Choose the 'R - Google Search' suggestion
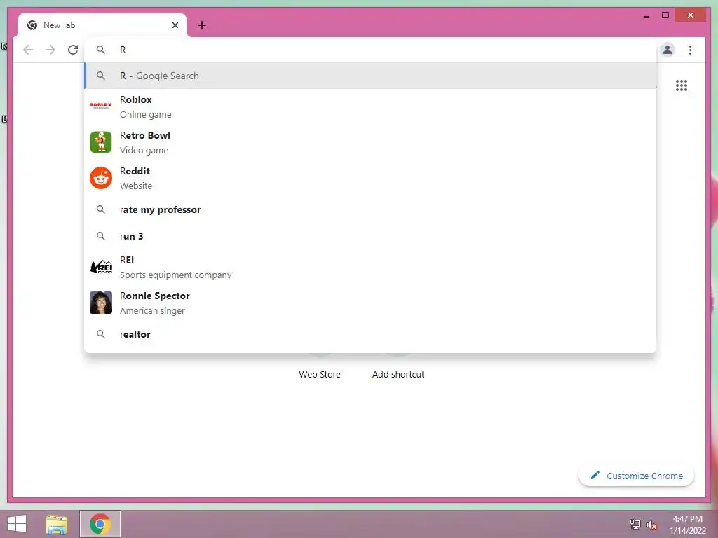Image resolution: width=718 pixels, height=538 pixels. pyautogui.click(x=370, y=76)
